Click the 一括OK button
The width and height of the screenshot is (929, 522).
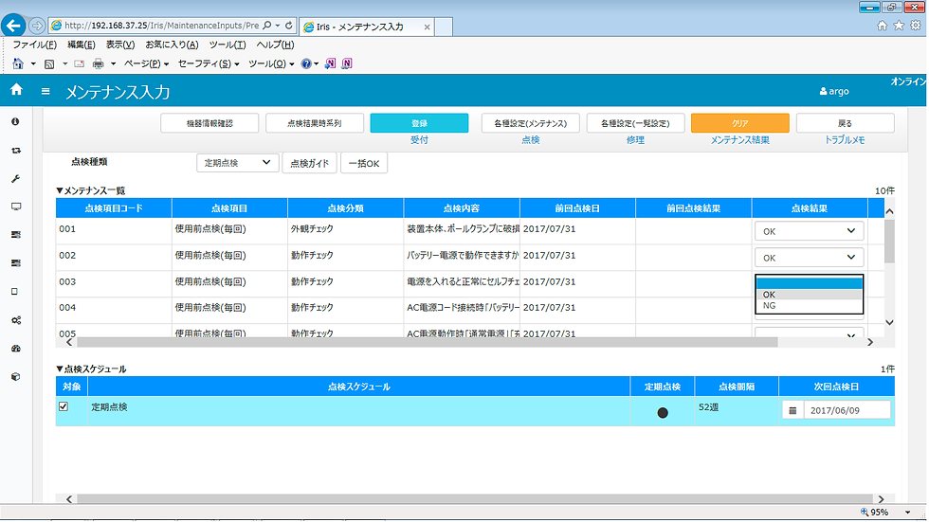[364, 163]
